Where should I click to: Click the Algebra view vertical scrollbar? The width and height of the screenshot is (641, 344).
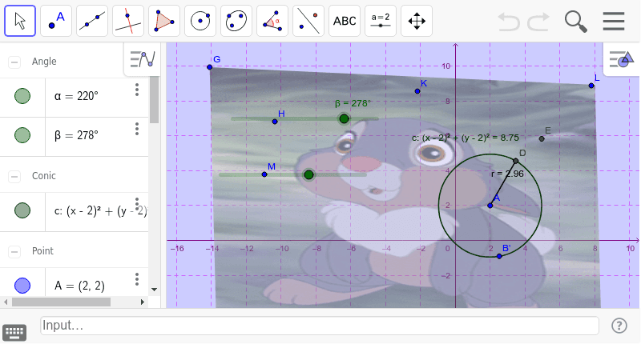click(154, 100)
